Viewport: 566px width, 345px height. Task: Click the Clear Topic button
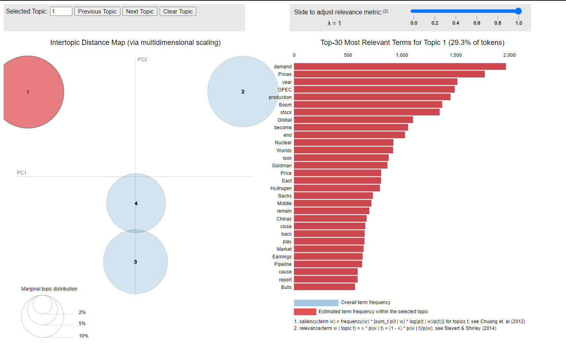point(178,12)
